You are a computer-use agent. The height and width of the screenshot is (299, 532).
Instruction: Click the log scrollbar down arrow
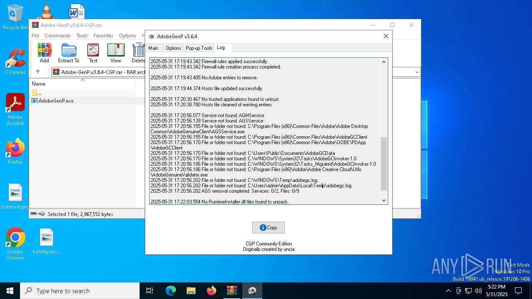(x=384, y=201)
